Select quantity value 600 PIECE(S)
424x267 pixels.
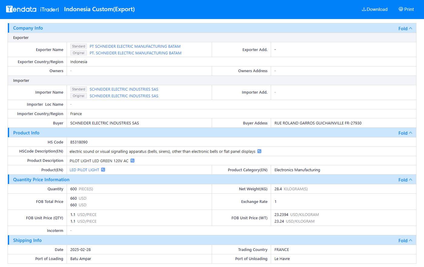click(x=81, y=189)
